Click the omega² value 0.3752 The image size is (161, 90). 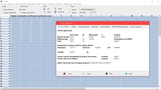click(x=72, y=52)
